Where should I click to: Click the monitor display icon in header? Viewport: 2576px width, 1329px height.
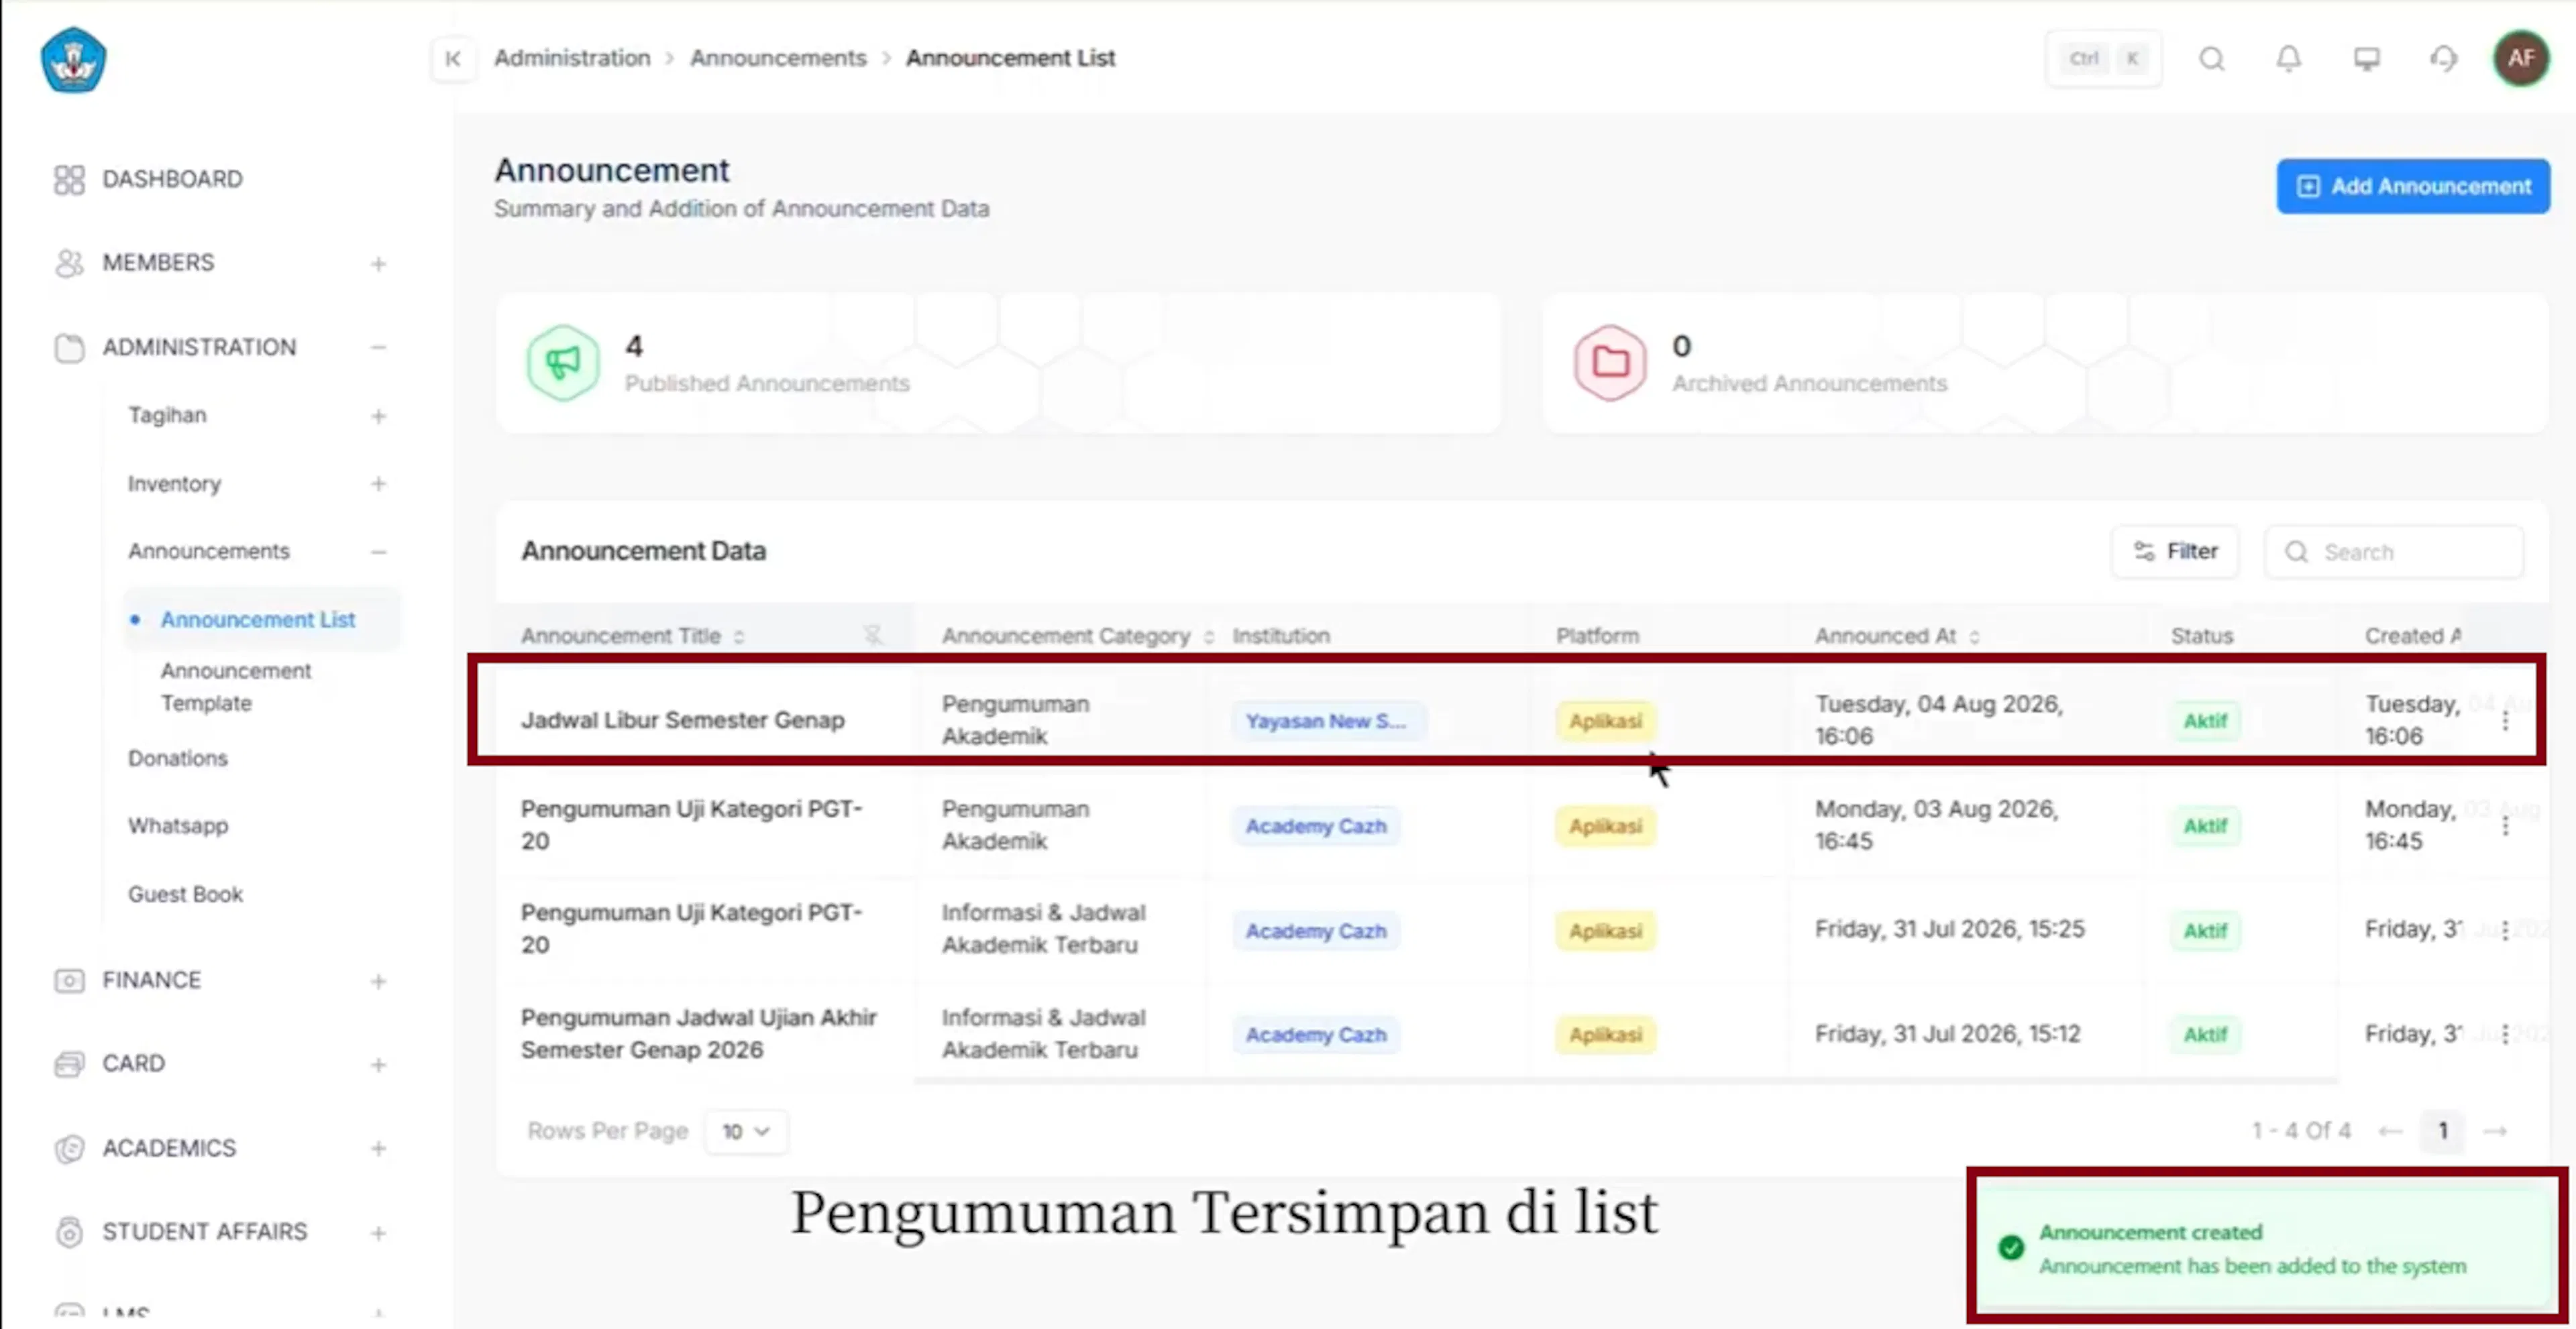coord(2366,59)
